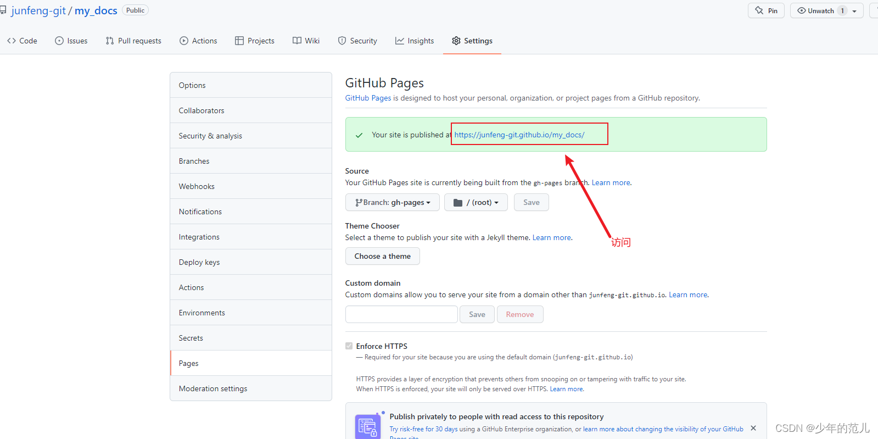The height and width of the screenshot is (439, 878).
Task: Open Deploy keys settings
Action: tap(251, 262)
